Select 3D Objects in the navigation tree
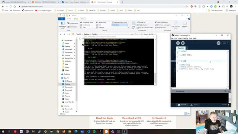This screenshot has height=134, width=238. coord(68,81)
